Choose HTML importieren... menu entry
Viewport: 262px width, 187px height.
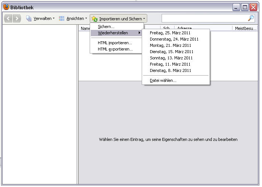(115, 43)
